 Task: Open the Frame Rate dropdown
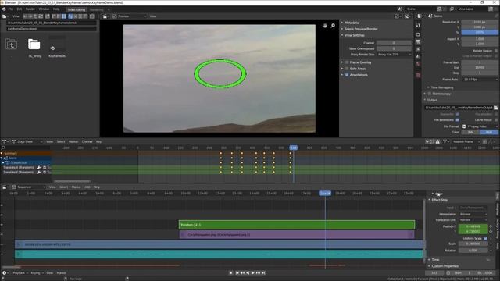480,80
